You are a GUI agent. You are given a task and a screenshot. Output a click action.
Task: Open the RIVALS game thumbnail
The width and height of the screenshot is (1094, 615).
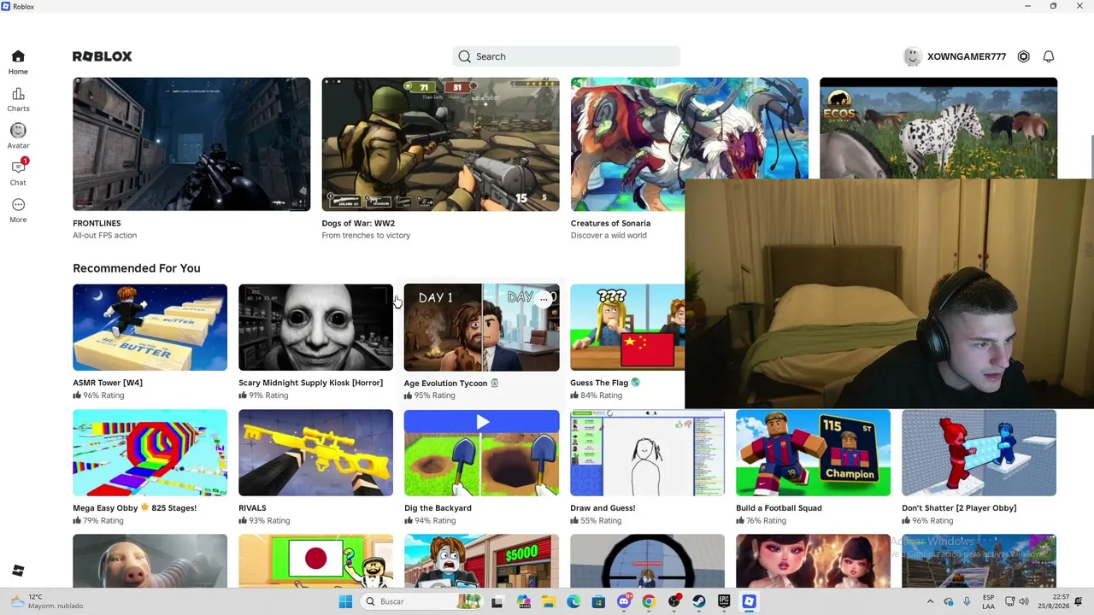[x=315, y=453]
